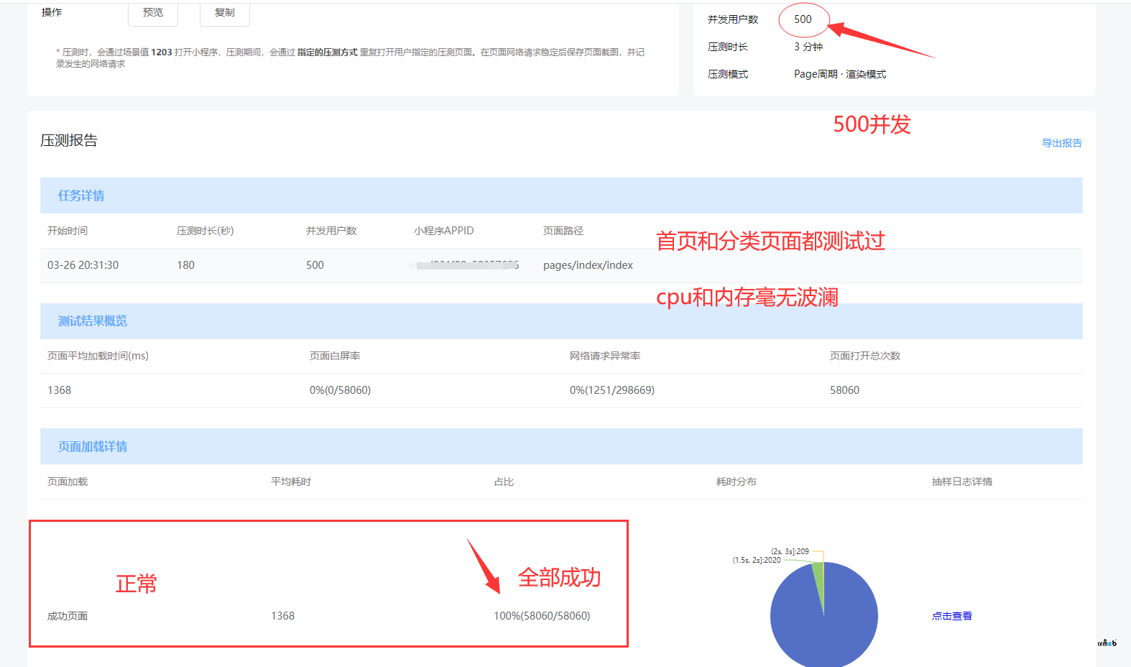Viewport: 1131px width, 667px height.
Task: Click the green pie chart slice
Action: click(x=818, y=579)
